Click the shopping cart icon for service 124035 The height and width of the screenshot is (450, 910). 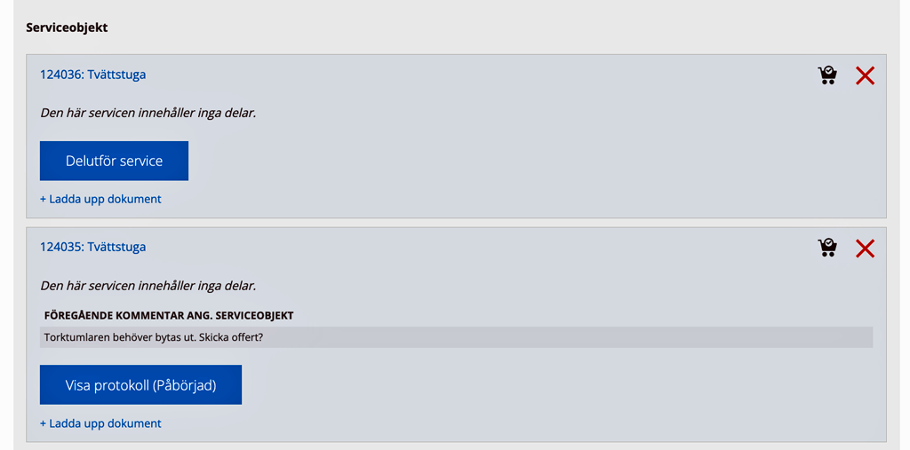coord(827,249)
